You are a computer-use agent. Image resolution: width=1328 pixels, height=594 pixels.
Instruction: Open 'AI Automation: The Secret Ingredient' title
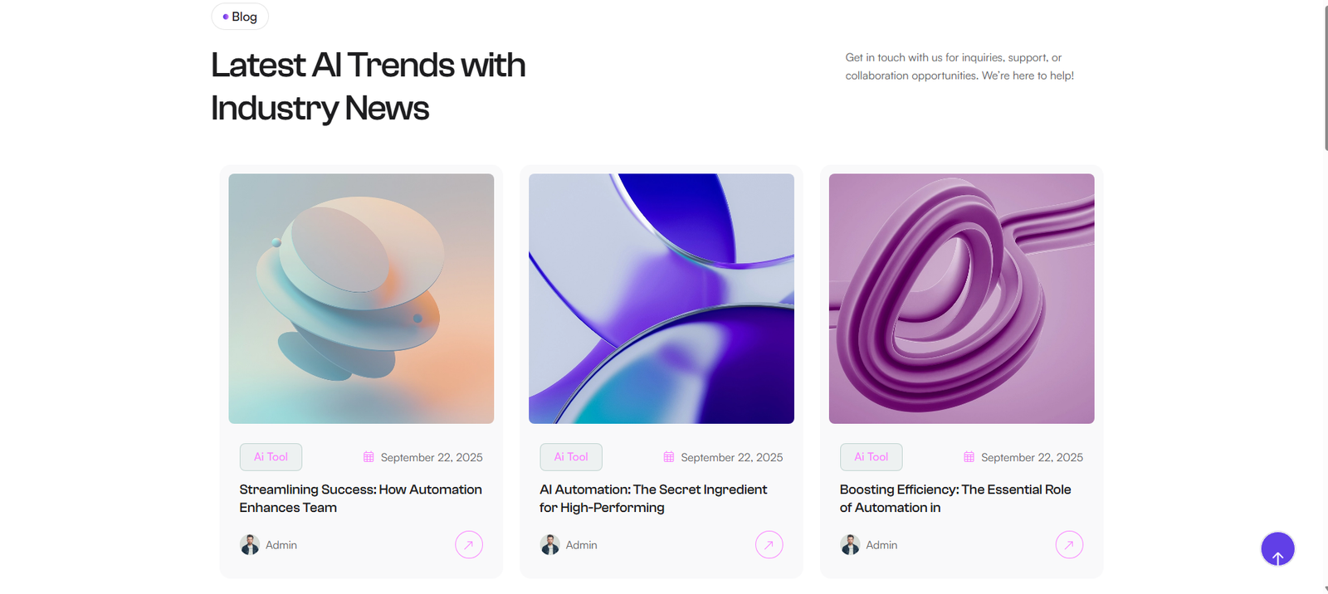653,499
